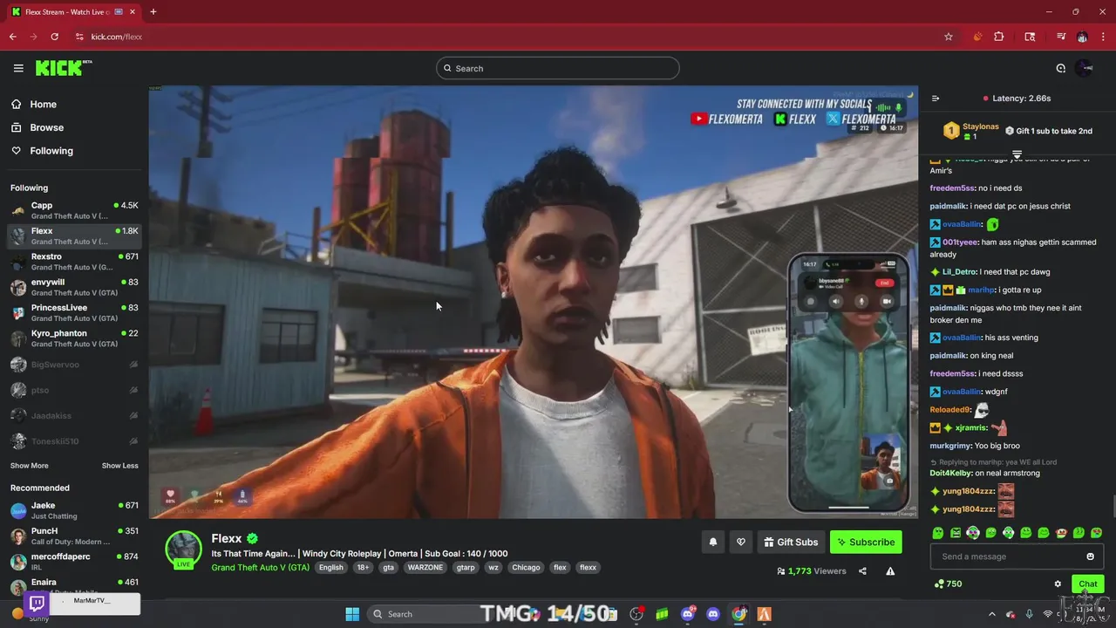Click Show More under Following
The width and height of the screenshot is (1116, 628).
29,466
